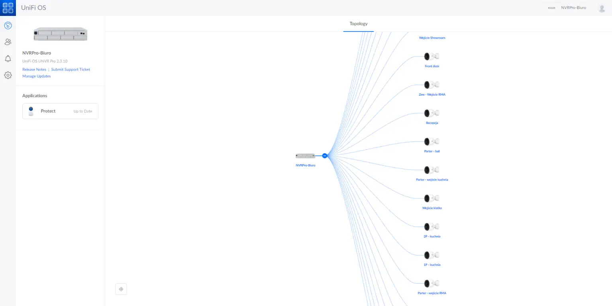
Task: Open Manage Updates
Action: [x=36, y=76]
